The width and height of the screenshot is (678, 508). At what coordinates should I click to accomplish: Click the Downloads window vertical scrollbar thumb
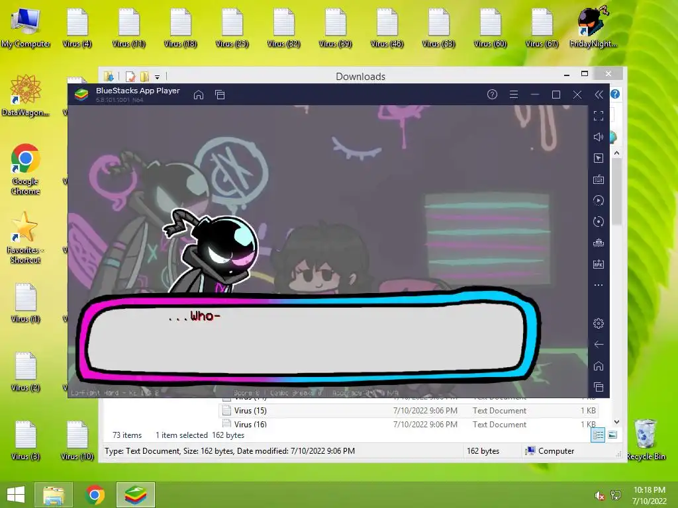click(617, 191)
